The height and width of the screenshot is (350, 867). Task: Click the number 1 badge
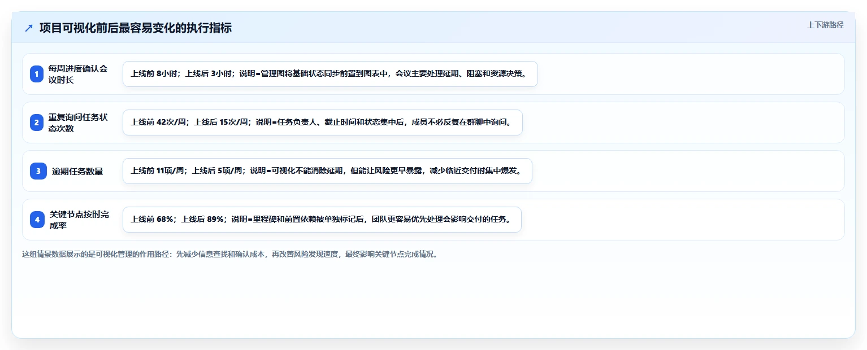(37, 74)
